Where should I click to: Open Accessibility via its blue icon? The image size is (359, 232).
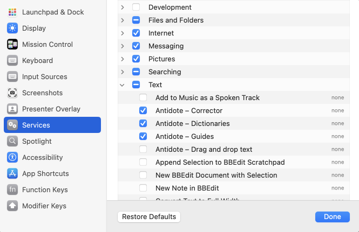coord(13,157)
